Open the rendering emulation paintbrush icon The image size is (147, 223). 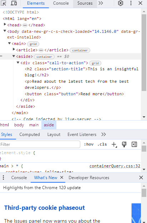(x=124, y=145)
